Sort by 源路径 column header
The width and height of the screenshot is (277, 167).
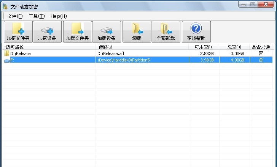pos(142,47)
